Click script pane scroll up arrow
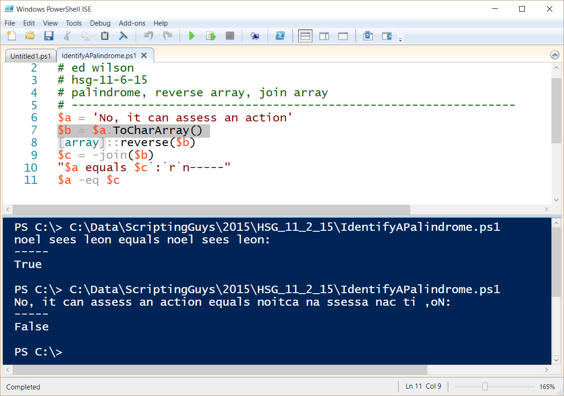 click(556, 68)
